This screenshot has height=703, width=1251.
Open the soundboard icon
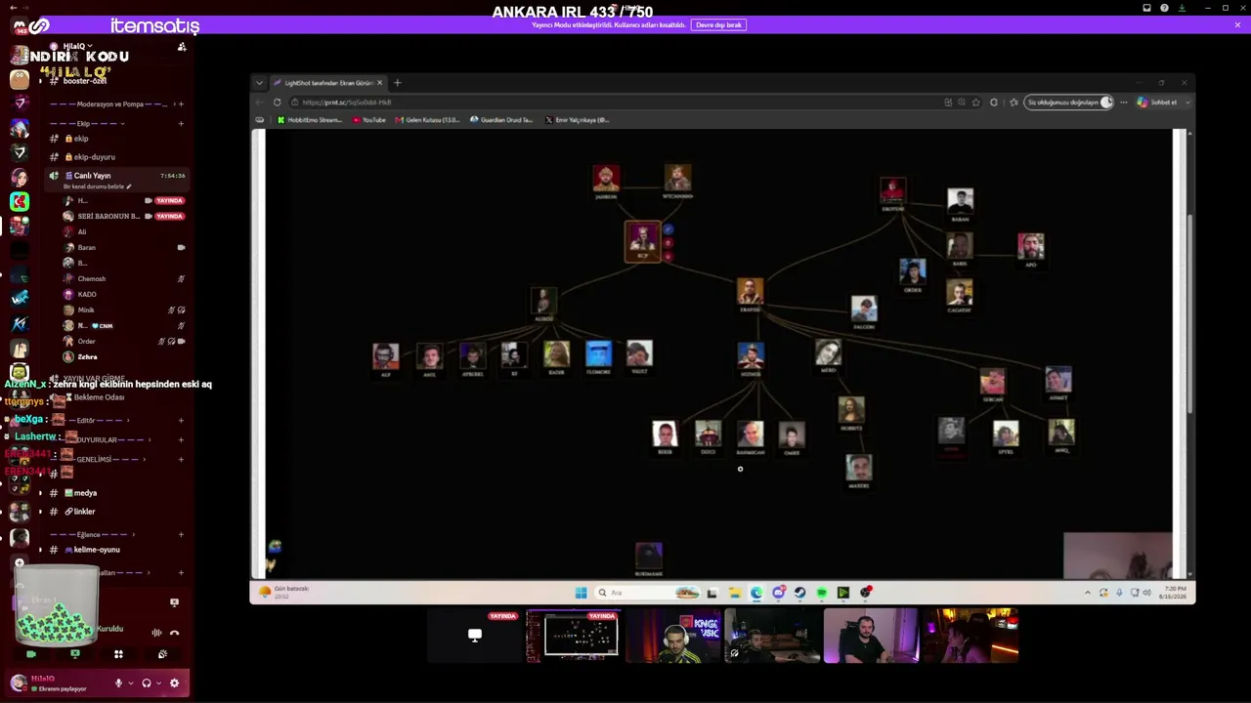pos(162,654)
